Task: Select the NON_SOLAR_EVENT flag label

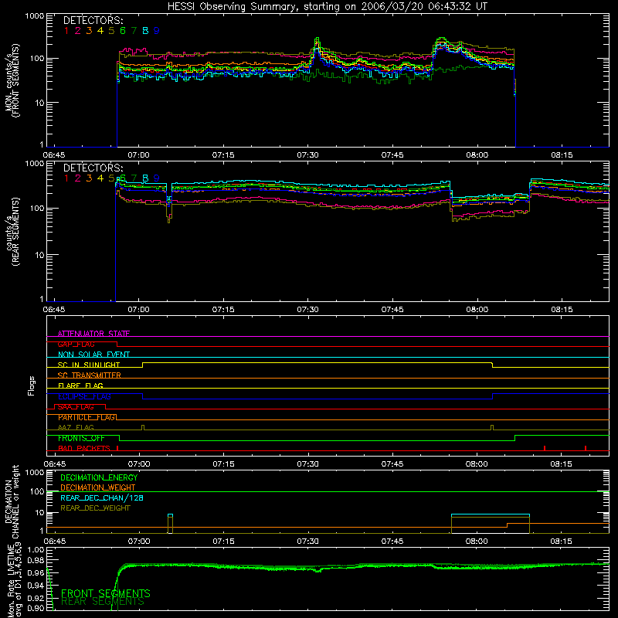Action: coord(93,355)
